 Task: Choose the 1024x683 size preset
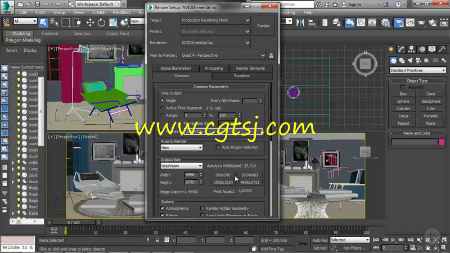pyautogui.click(x=250, y=175)
